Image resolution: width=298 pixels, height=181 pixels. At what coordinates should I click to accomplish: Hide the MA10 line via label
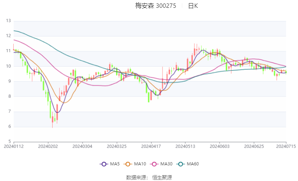click(140, 164)
